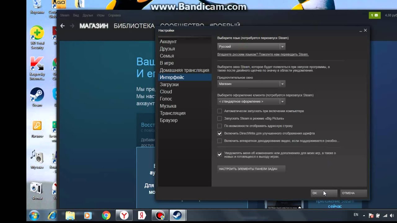
Task: Open the Вид menu
Action: point(76,15)
